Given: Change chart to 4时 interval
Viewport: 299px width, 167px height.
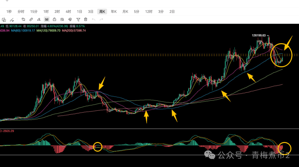Looking at the screenshot, I should click(68, 12).
